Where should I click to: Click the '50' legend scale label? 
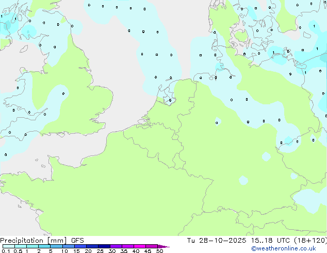click(x=159, y=251)
